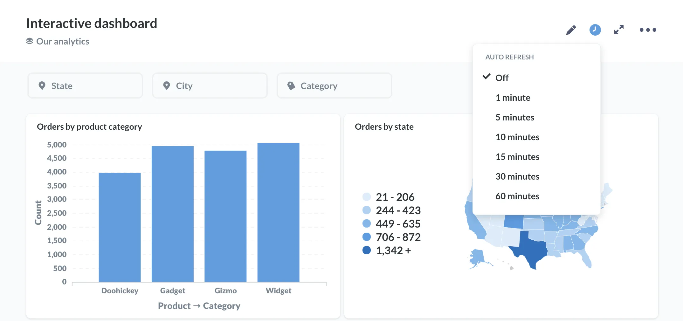Enter fullscreen with the arrows icon

tap(619, 30)
